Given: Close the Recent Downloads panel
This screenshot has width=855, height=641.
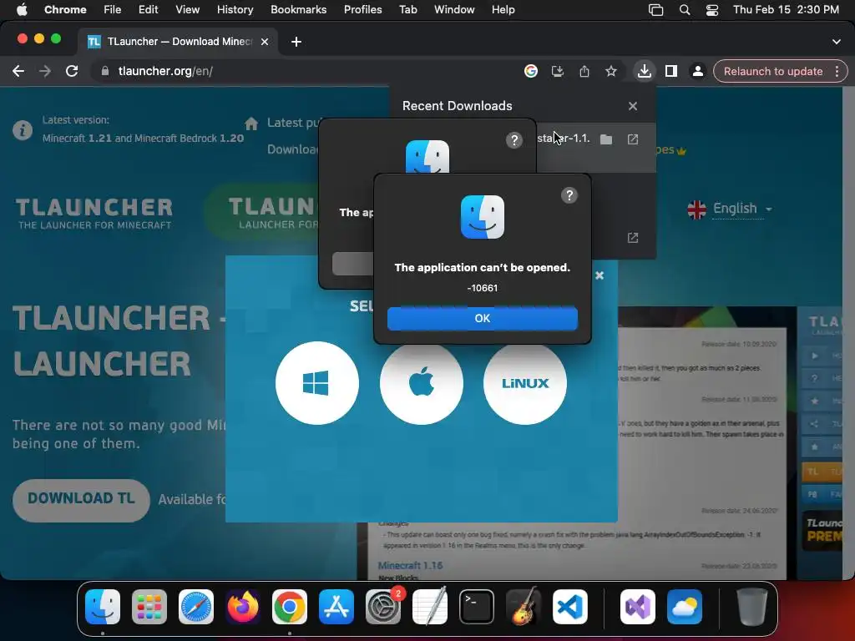Looking at the screenshot, I should point(633,106).
